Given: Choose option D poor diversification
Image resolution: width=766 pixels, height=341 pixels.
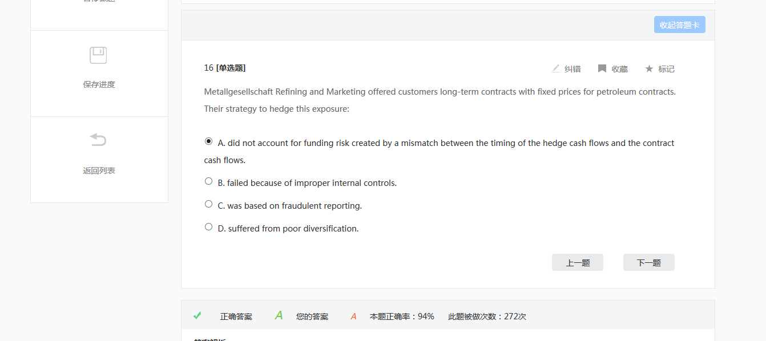Looking at the screenshot, I should point(208,226).
